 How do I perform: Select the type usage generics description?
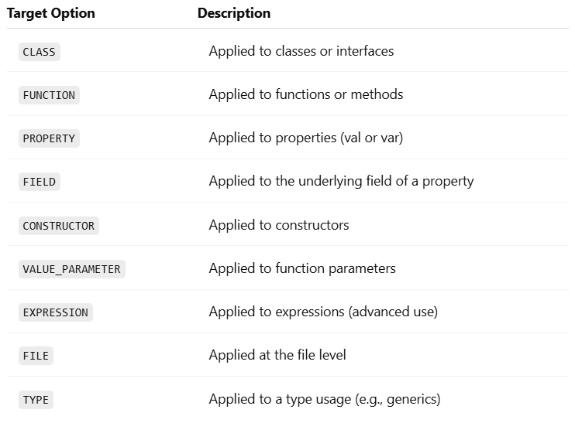pos(325,399)
